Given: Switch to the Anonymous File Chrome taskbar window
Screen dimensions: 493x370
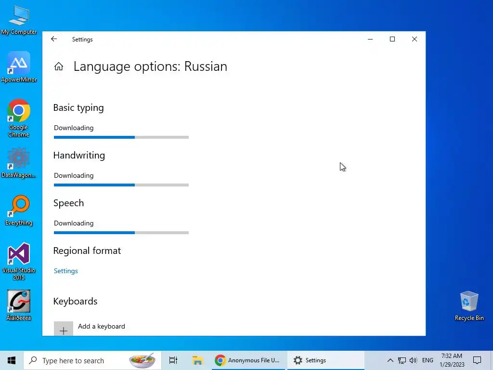Looking at the screenshot, I should tap(248, 360).
